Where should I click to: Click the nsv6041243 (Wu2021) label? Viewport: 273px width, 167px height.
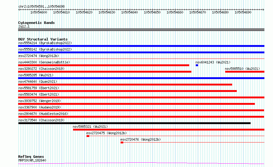click(x=213, y=62)
